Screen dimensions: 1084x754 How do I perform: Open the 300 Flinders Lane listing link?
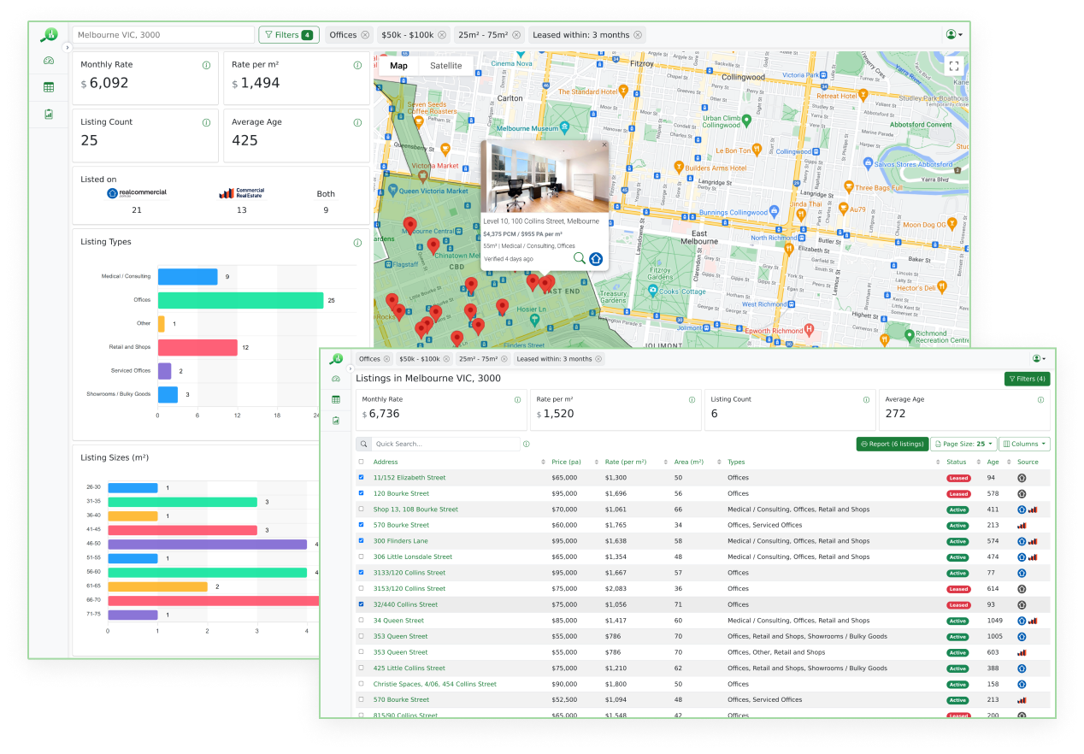click(x=399, y=540)
